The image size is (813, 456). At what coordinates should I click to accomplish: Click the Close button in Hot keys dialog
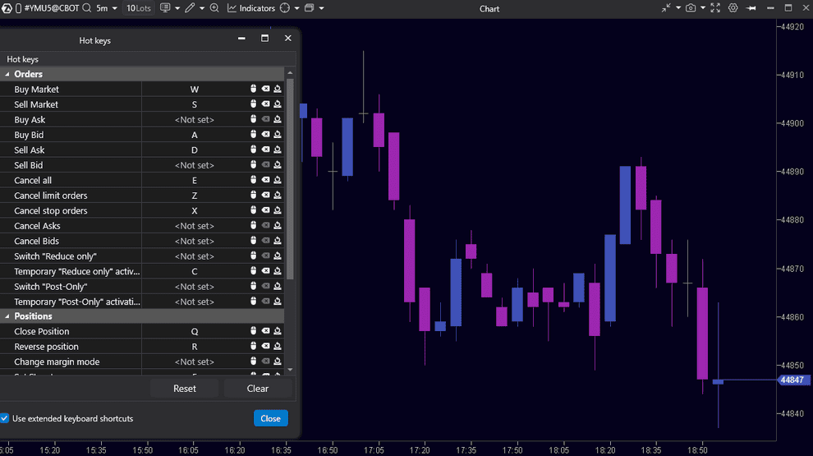[x=270, y=418]
